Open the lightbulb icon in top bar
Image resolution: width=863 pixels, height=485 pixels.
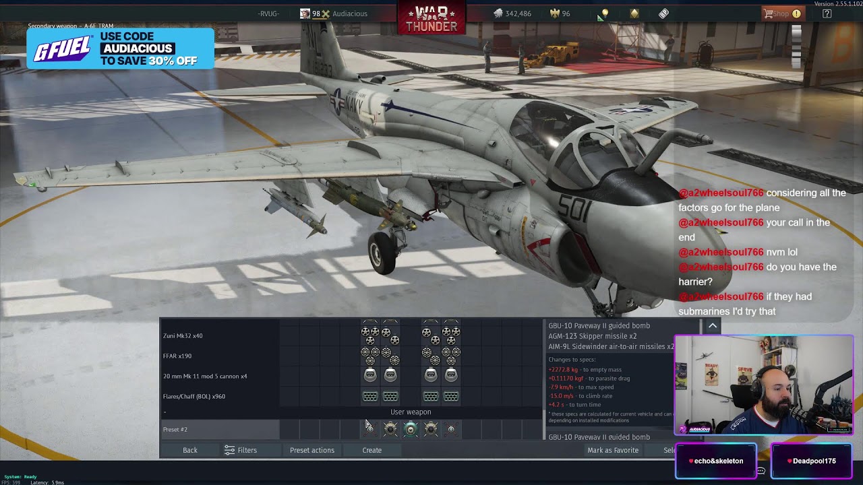(605, 13)
